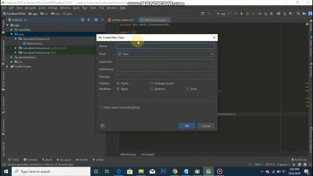Screen dimensions: 313x176
Task: Click the Package input field
Action: coord(165,77)
